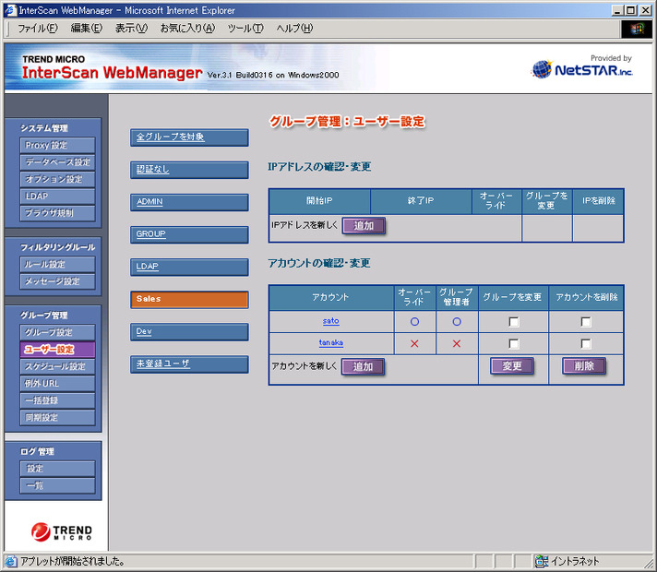The image size is (657, 572).
Task: Select the orange Sales group
Action: pos(189,299)
